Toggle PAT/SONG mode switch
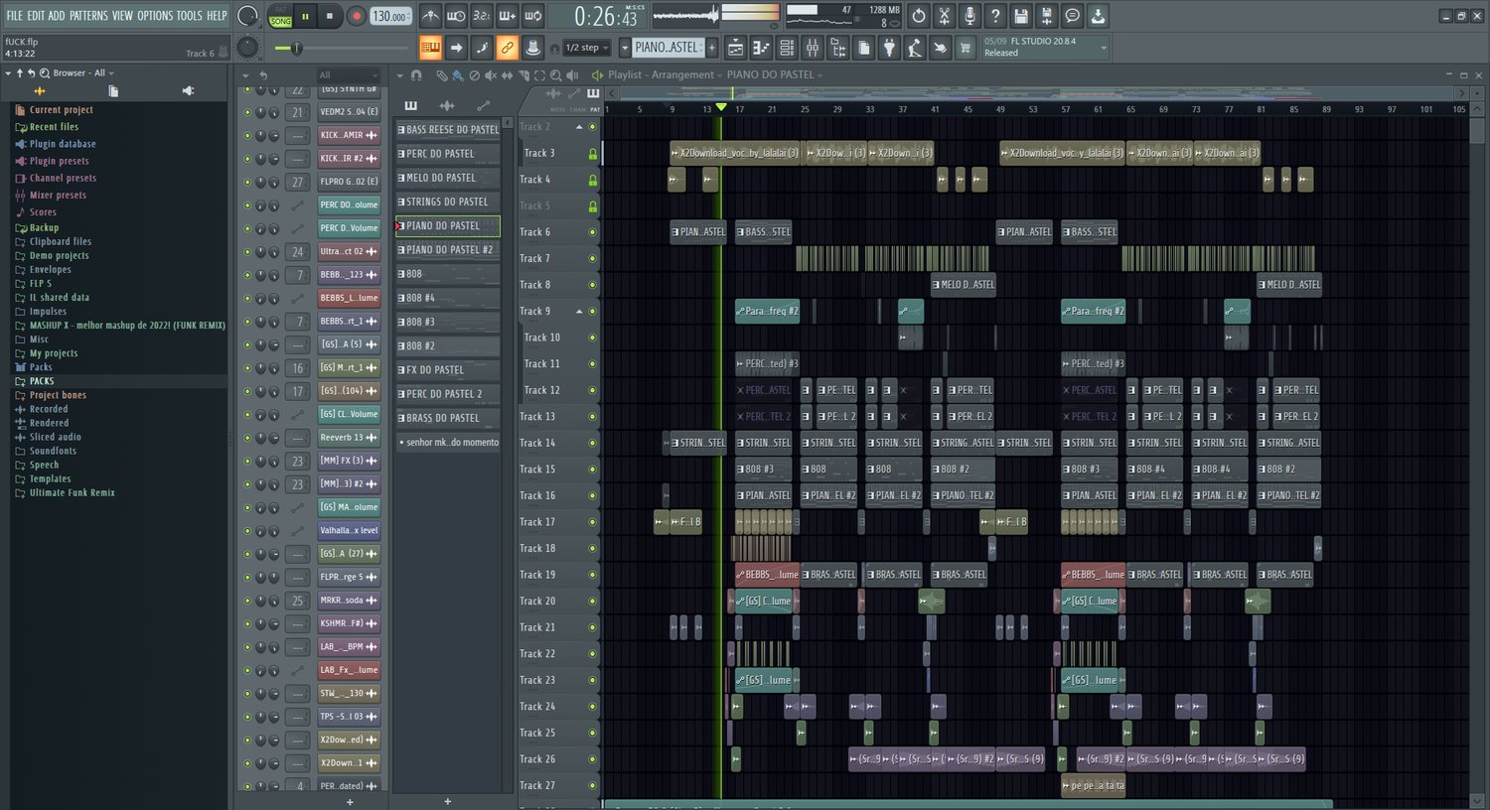 coord(281,16)
